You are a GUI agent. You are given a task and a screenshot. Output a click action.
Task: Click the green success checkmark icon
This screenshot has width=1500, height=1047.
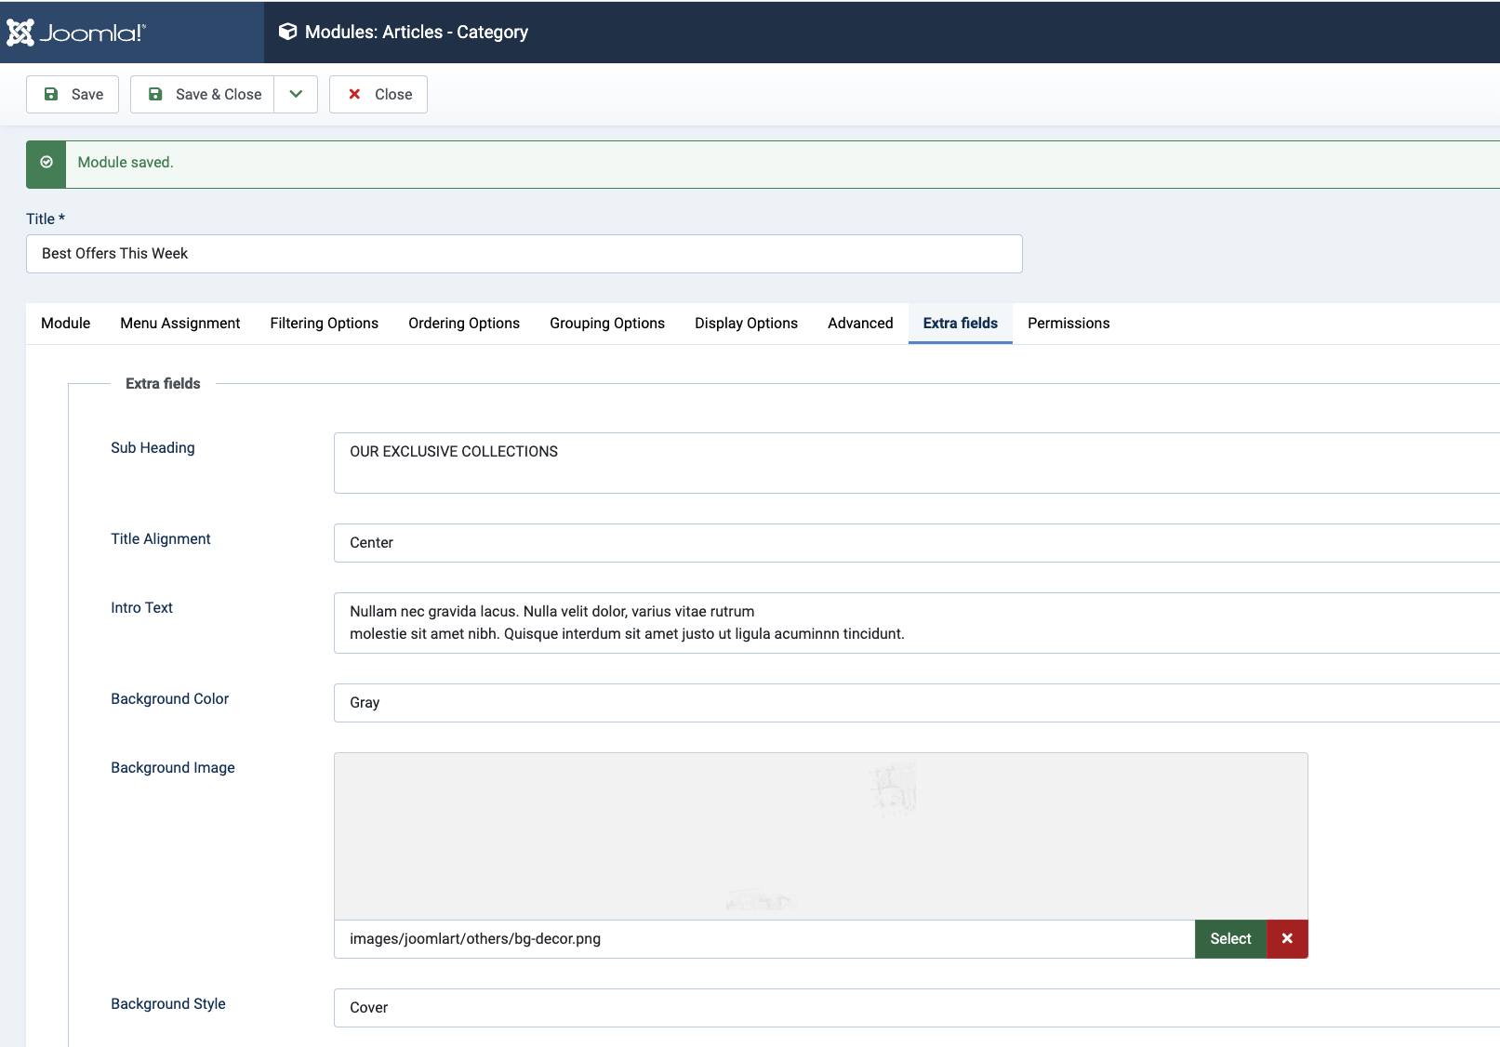click(x=46, y=163)
